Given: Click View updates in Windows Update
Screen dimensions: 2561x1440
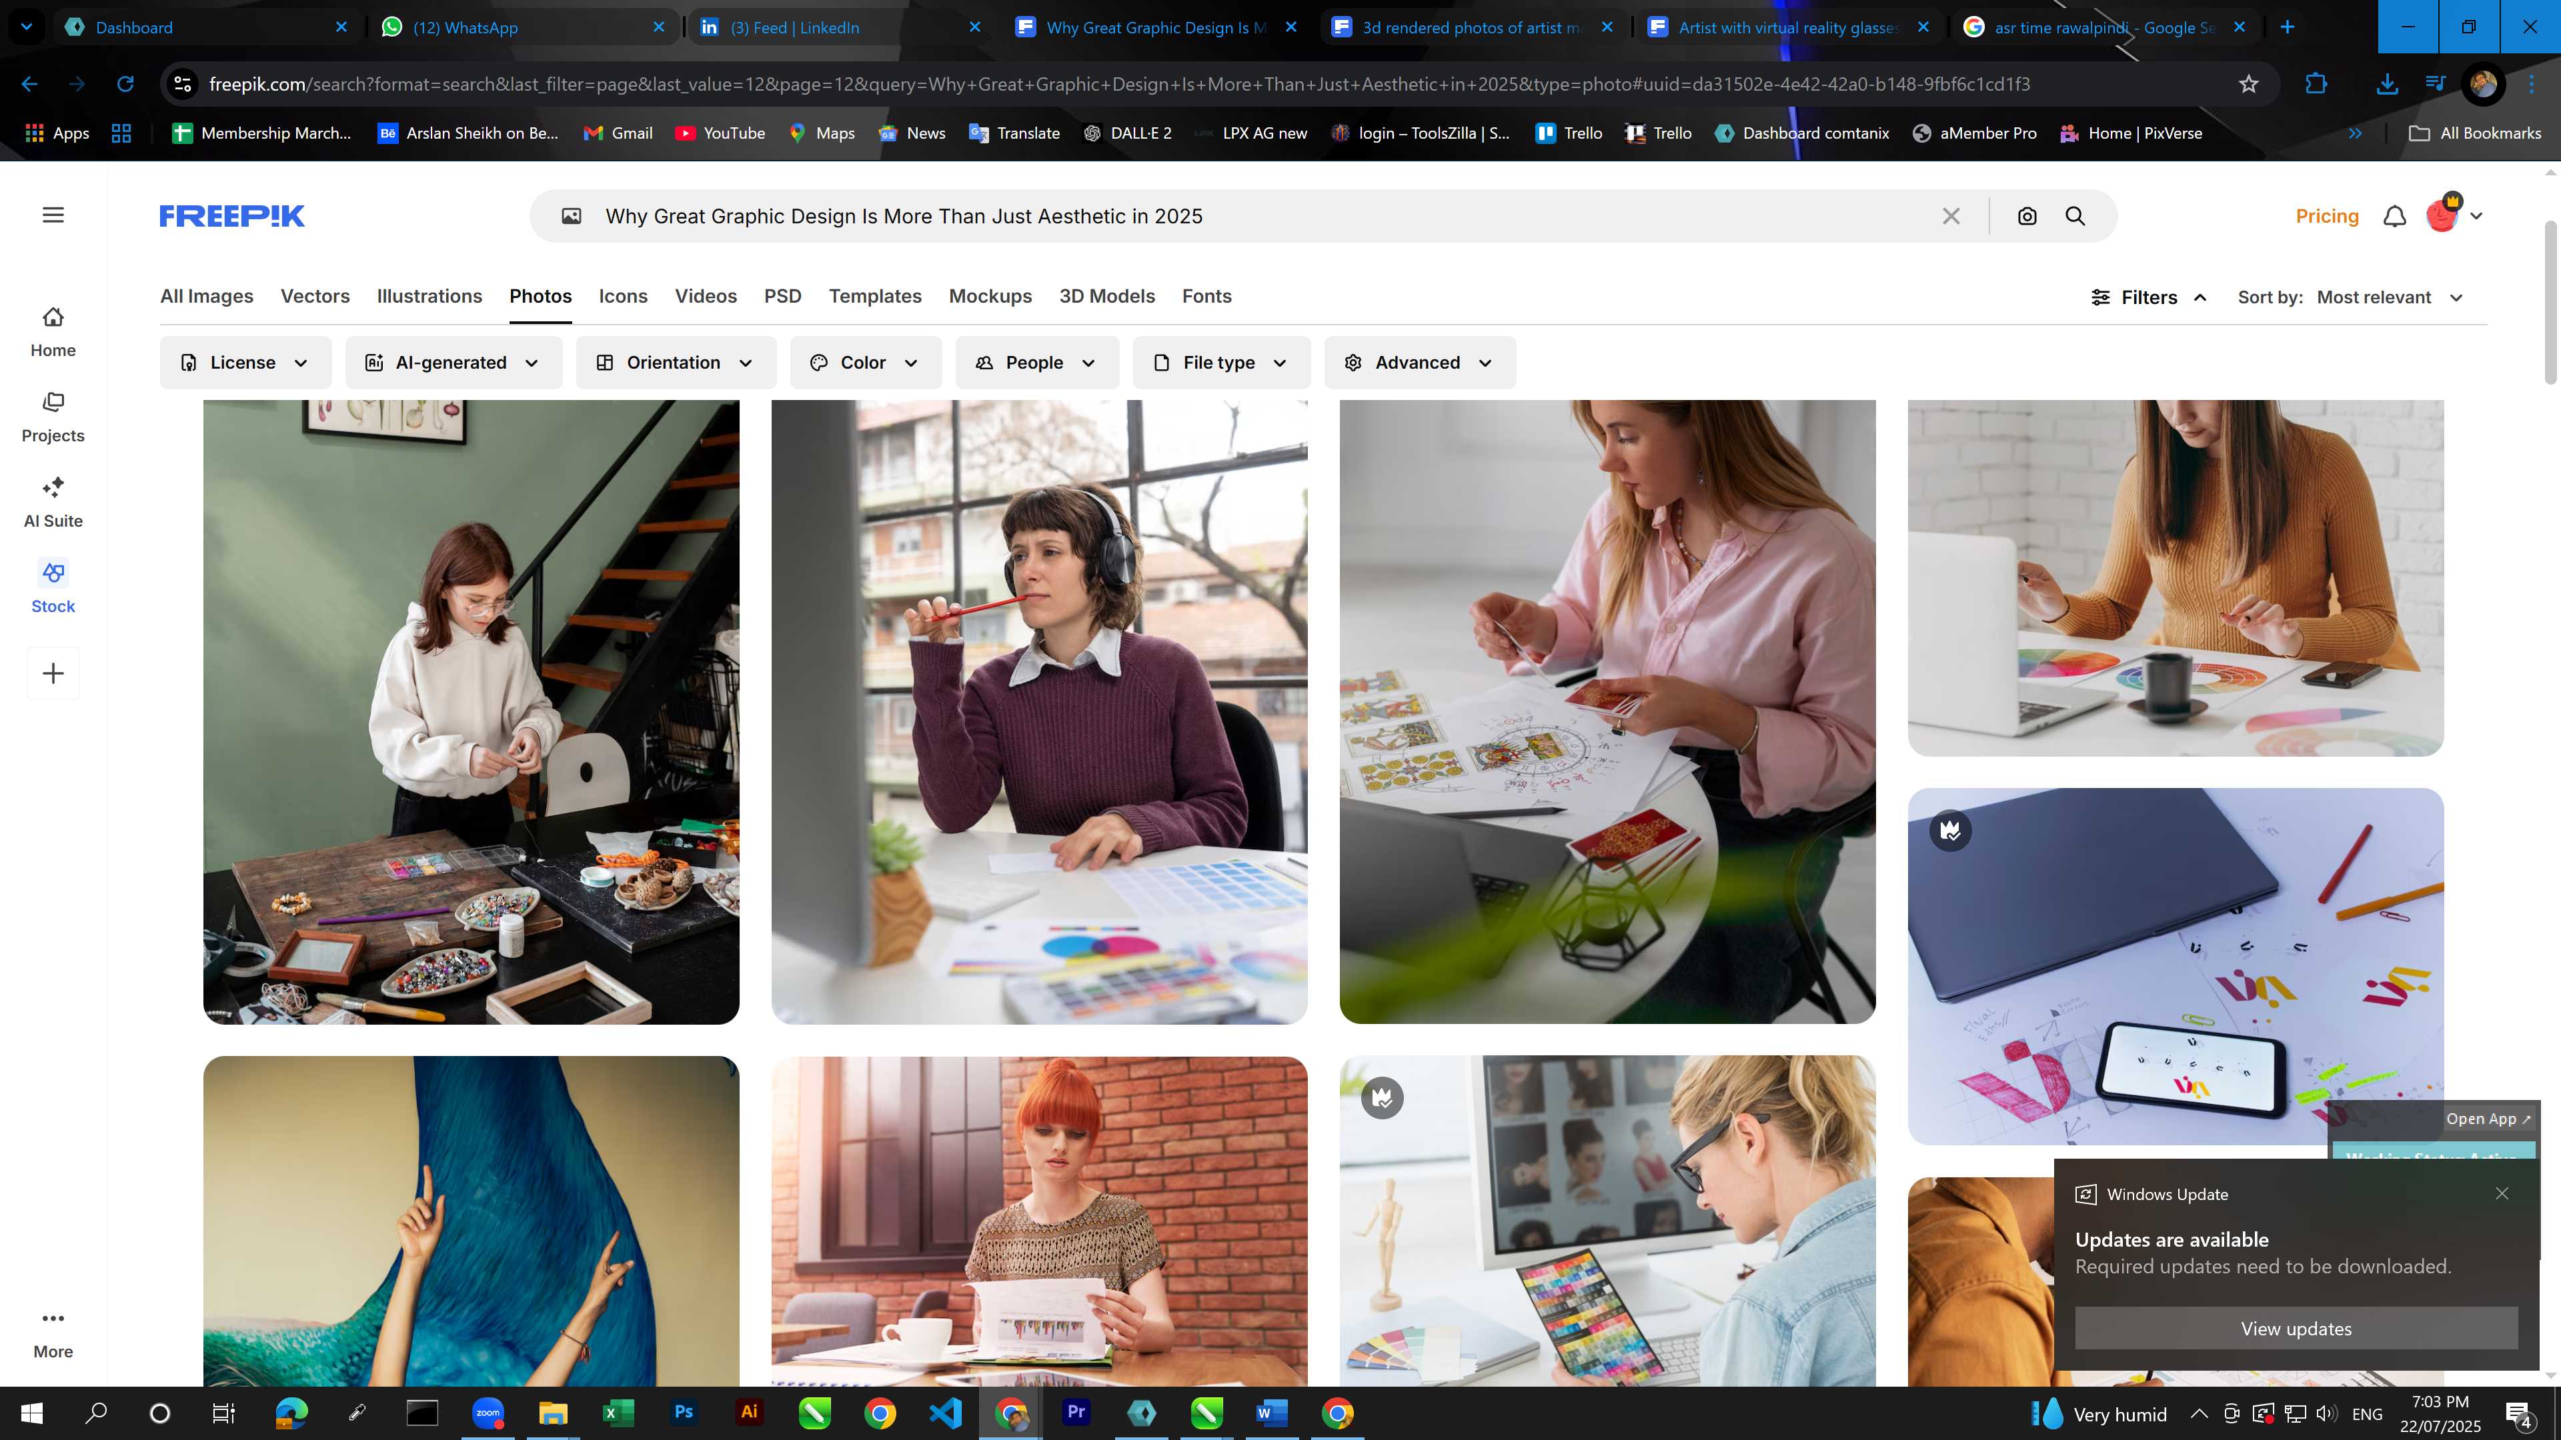Looking at the screenshot, I should 2296,1329.
